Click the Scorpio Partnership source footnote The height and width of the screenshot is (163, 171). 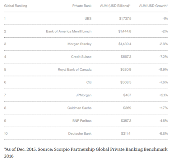click(86, 153)
